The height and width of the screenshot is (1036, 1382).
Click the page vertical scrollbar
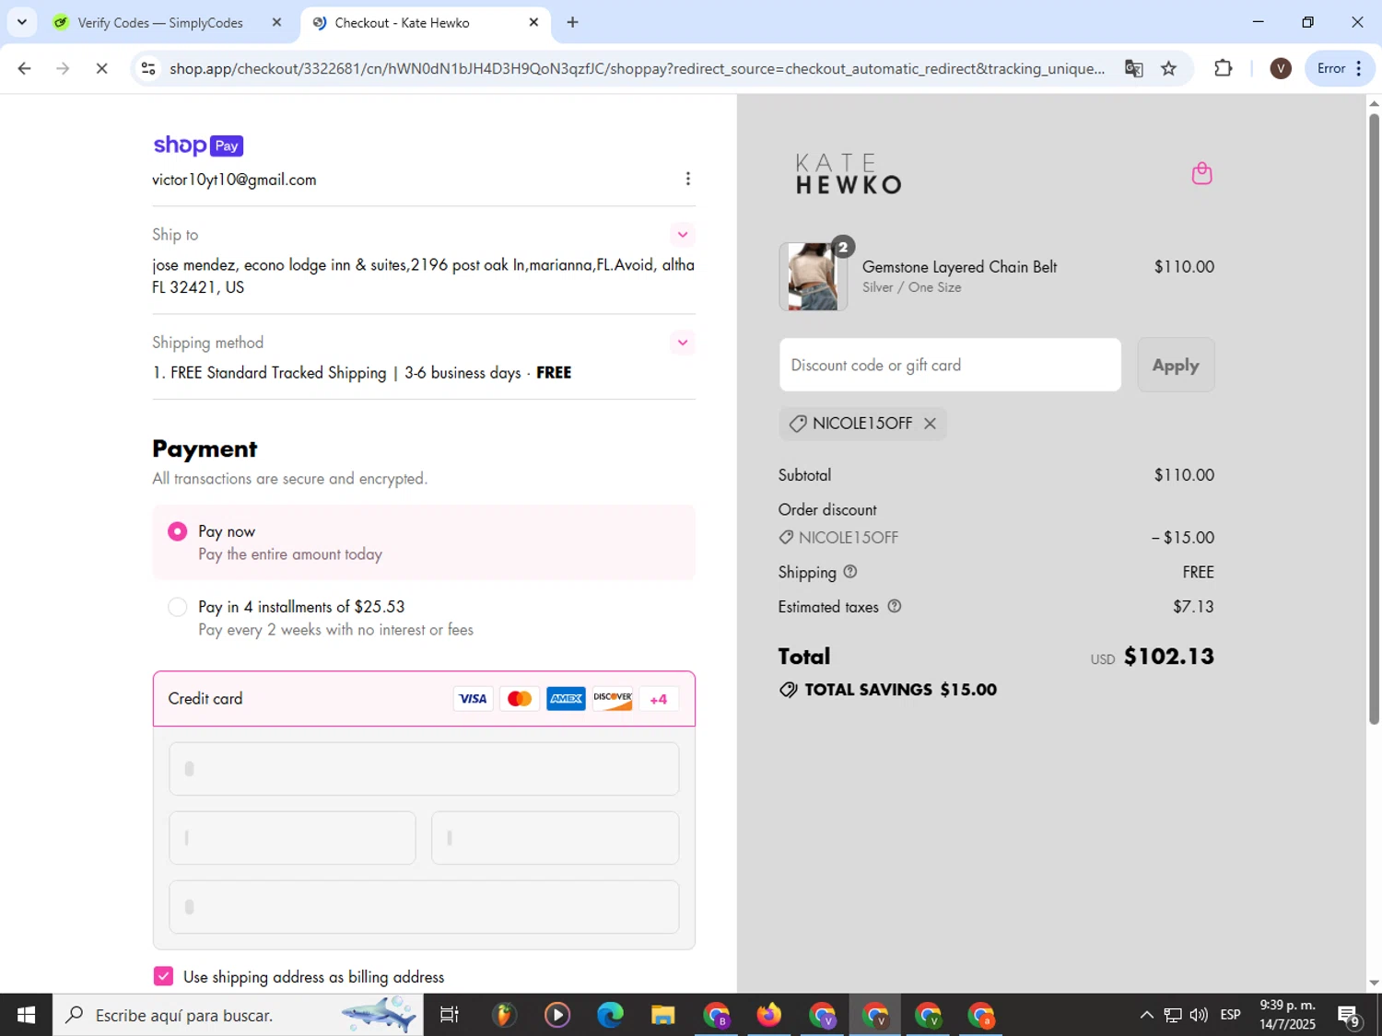coord(1374,419)
